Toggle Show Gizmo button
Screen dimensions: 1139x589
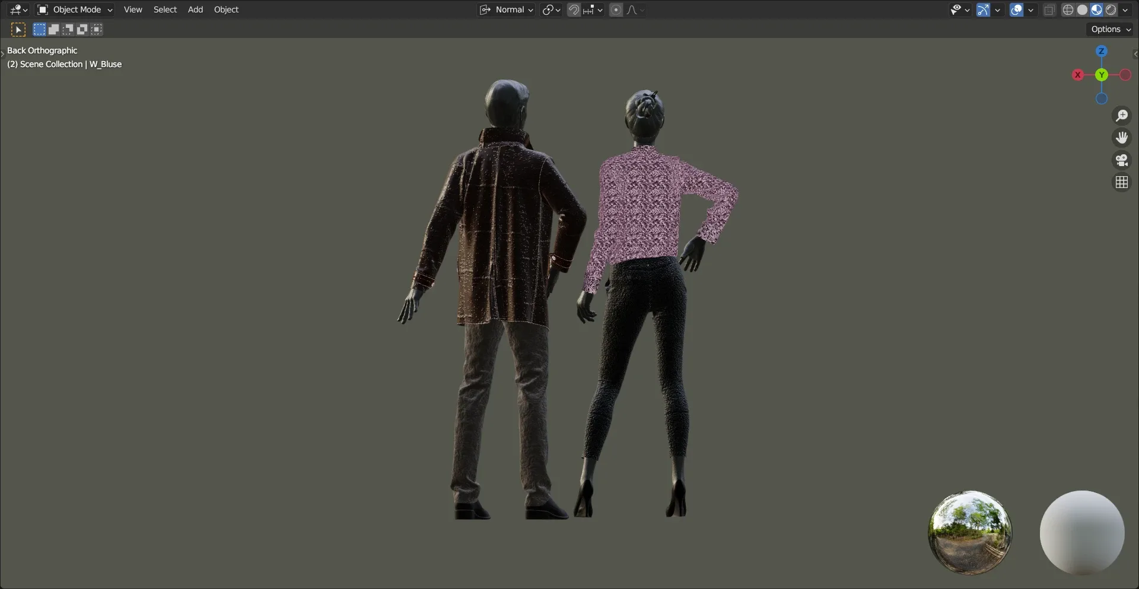point(983,9)
